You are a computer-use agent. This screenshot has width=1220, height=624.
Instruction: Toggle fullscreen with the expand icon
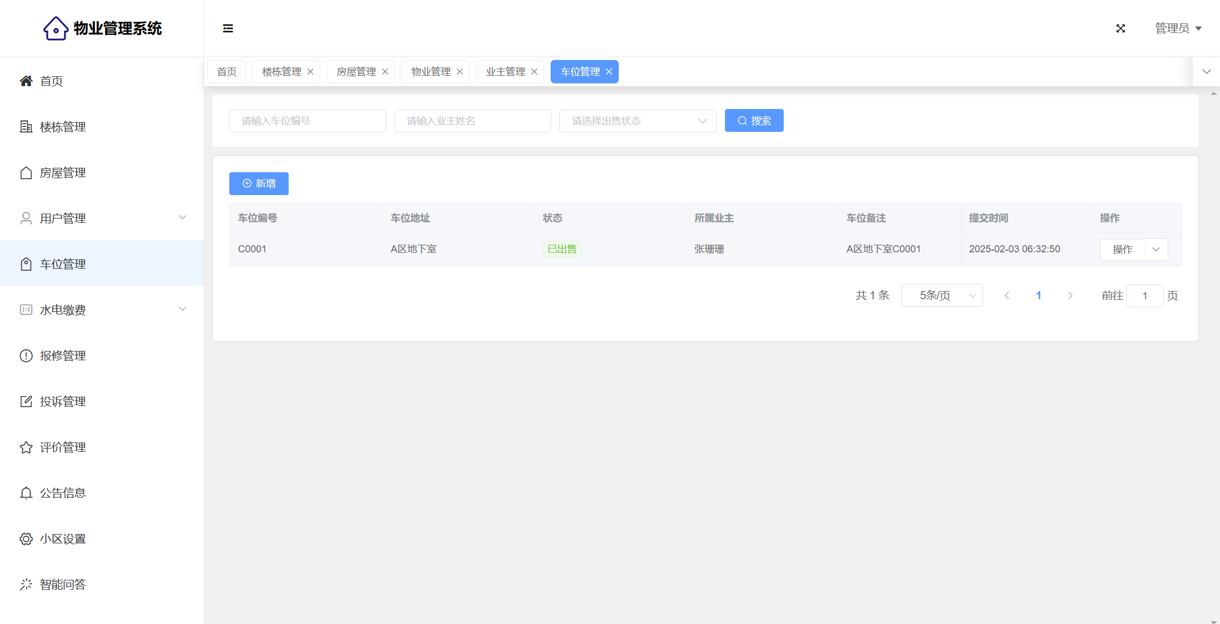tap(1120, 28)
